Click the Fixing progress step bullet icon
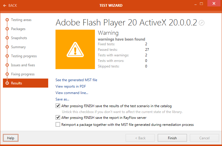The image size is (222, 146). [7, 74]
